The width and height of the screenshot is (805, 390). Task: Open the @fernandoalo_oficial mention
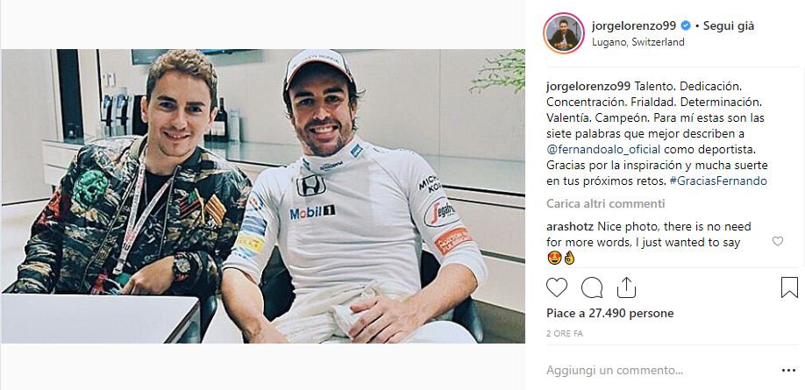coord(603,149)
